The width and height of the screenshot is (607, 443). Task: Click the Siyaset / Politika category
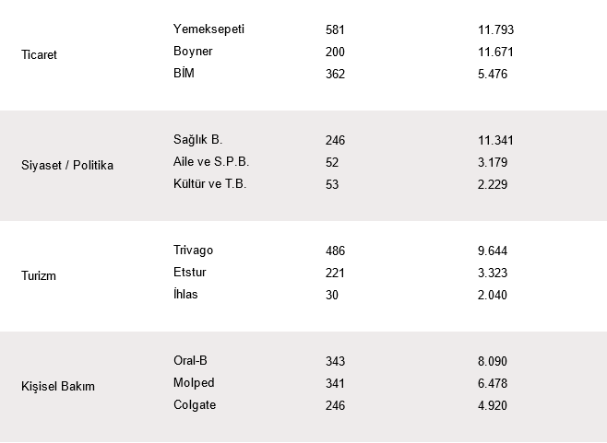tap(67, 166)
